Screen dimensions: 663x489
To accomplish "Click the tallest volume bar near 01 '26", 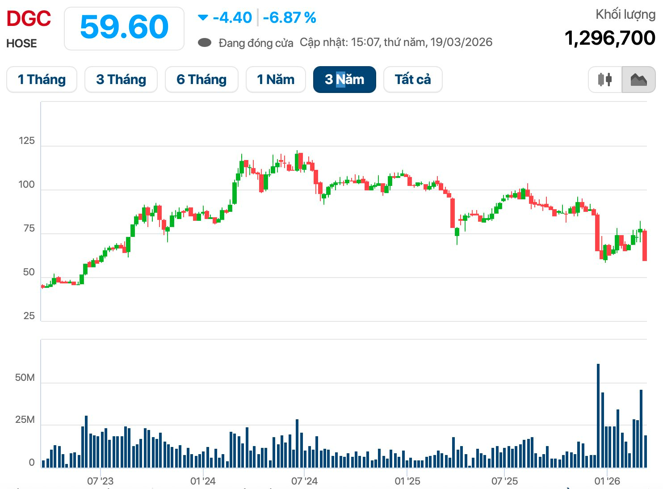I will coord(598,416).
